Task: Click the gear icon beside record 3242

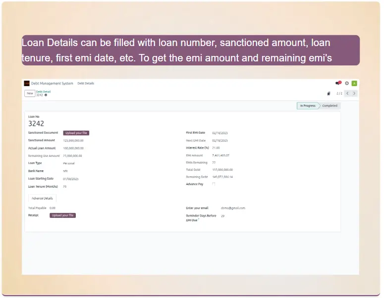Action: 46,95
